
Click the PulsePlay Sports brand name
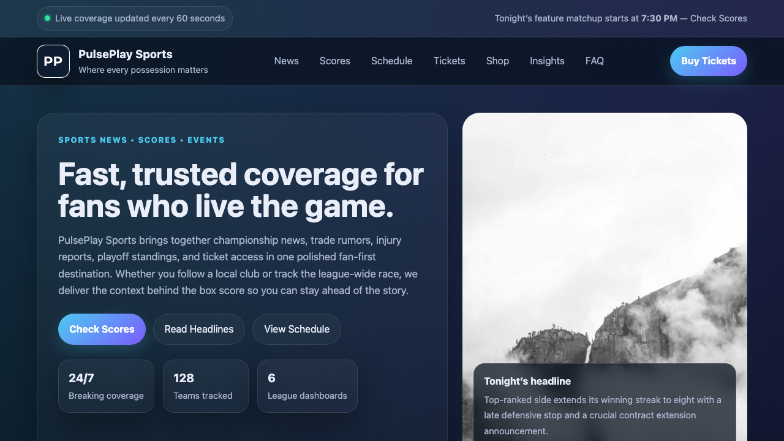[126, 55]
